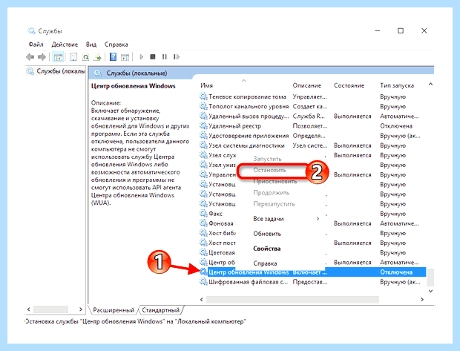Click gear icon of Фоновая service

point(203,223)
